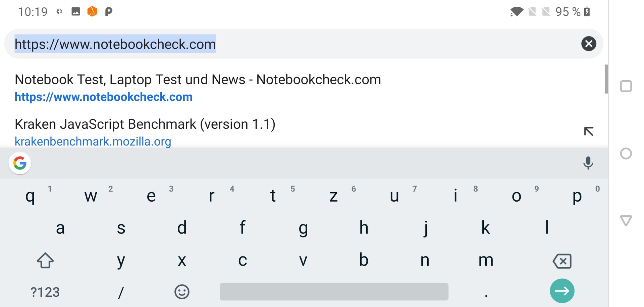Switch to the ?123 symbols keyboard
The height and width of the screenshot is (307, 644).
(x=45, y=292)
